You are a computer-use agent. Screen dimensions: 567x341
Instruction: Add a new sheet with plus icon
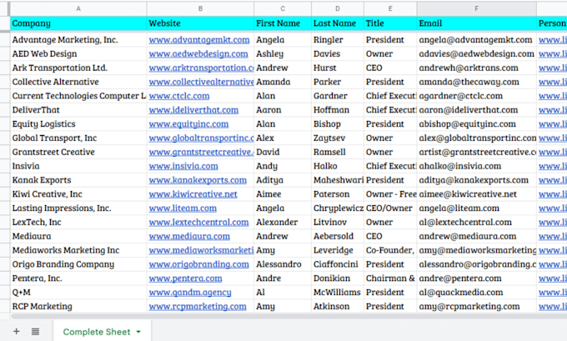[x=17, y=331]
